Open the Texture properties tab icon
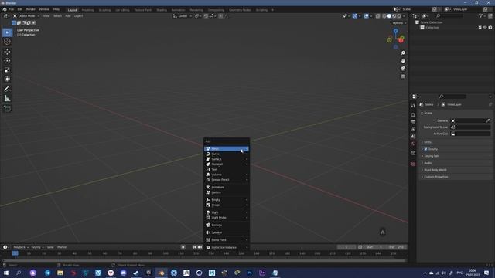This screenshot has height=278, width=495. (x=413, y=164)
